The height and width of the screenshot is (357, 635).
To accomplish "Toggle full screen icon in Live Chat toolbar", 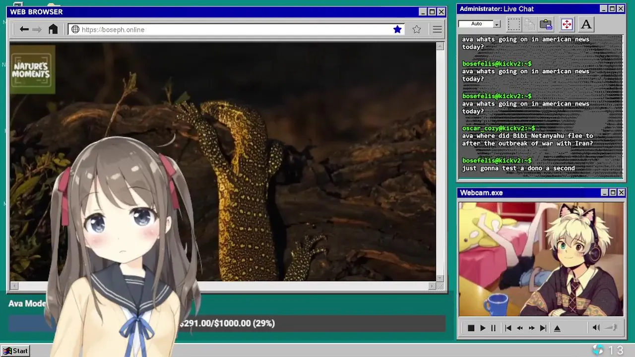I will pyautogui.click(x=567, y=24).
